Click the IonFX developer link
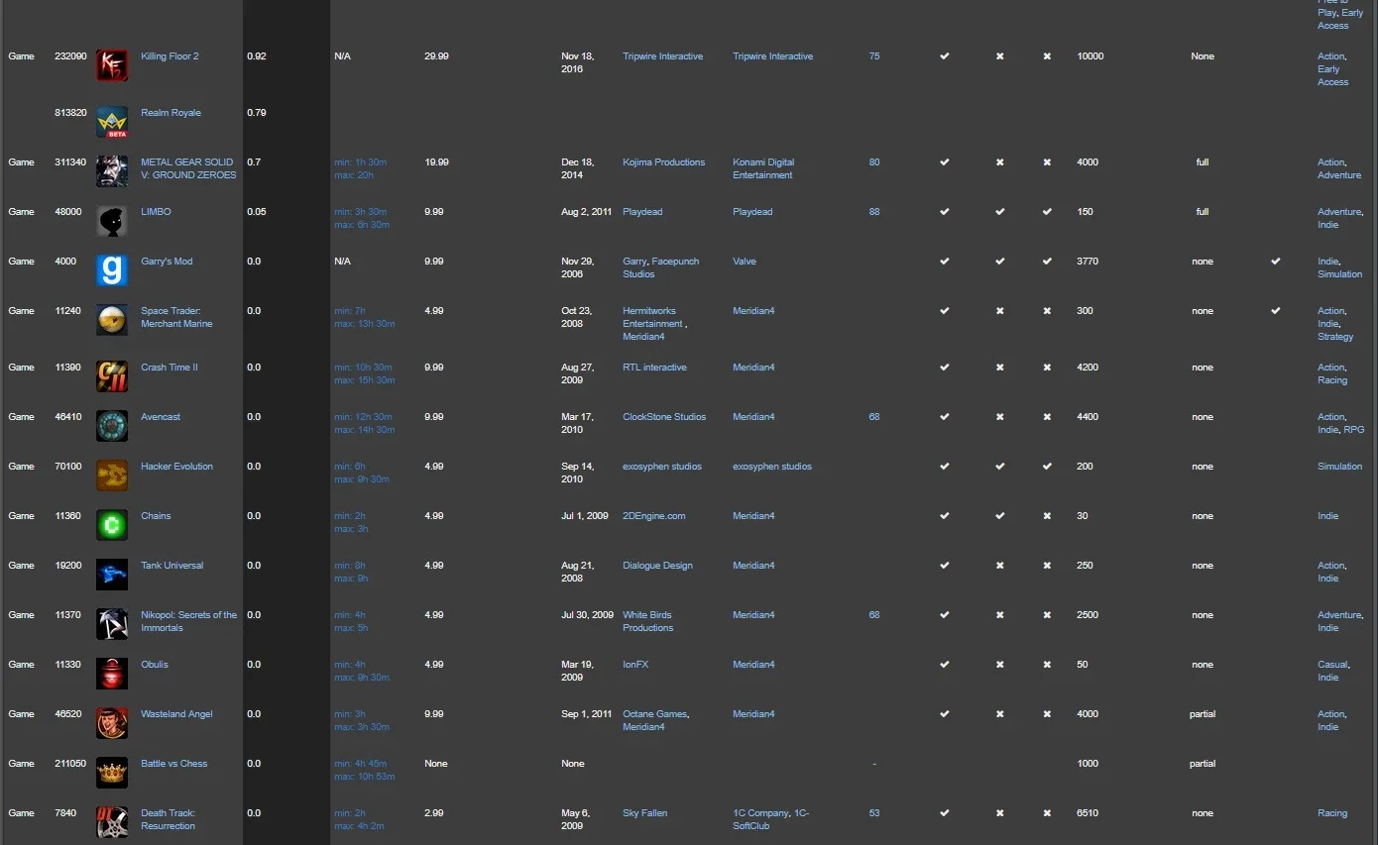The image size is (1378, 845). click(x=635, y=665)
